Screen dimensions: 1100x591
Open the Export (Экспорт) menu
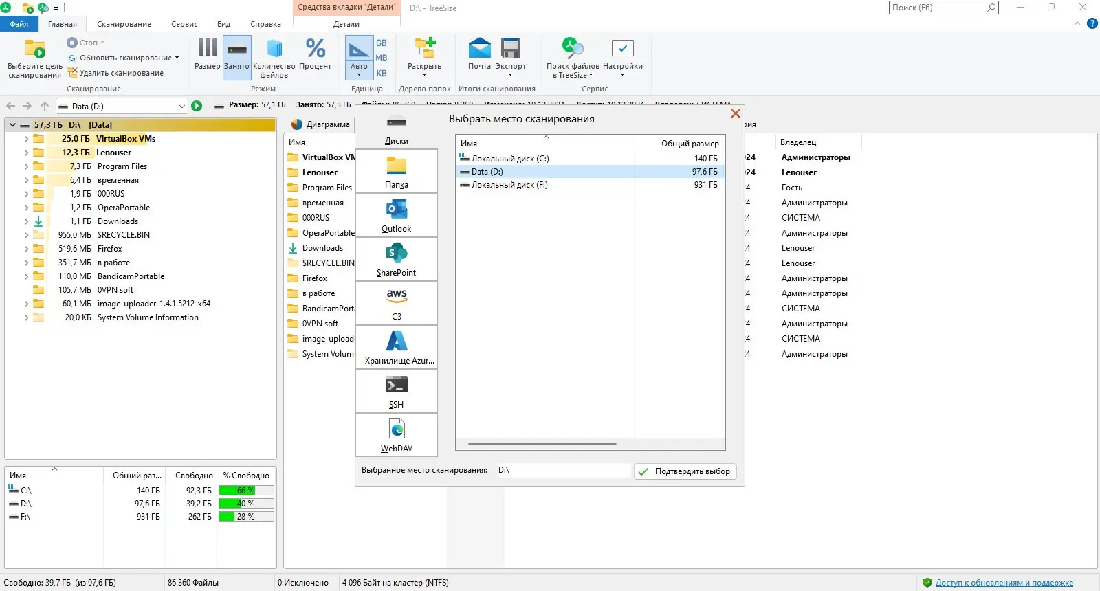point(511,58)
